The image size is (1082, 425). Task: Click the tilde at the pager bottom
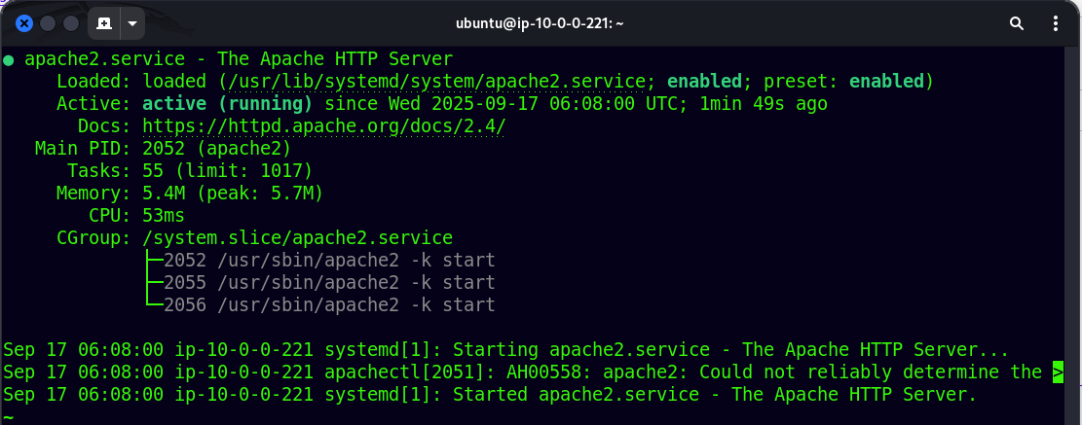9,417
